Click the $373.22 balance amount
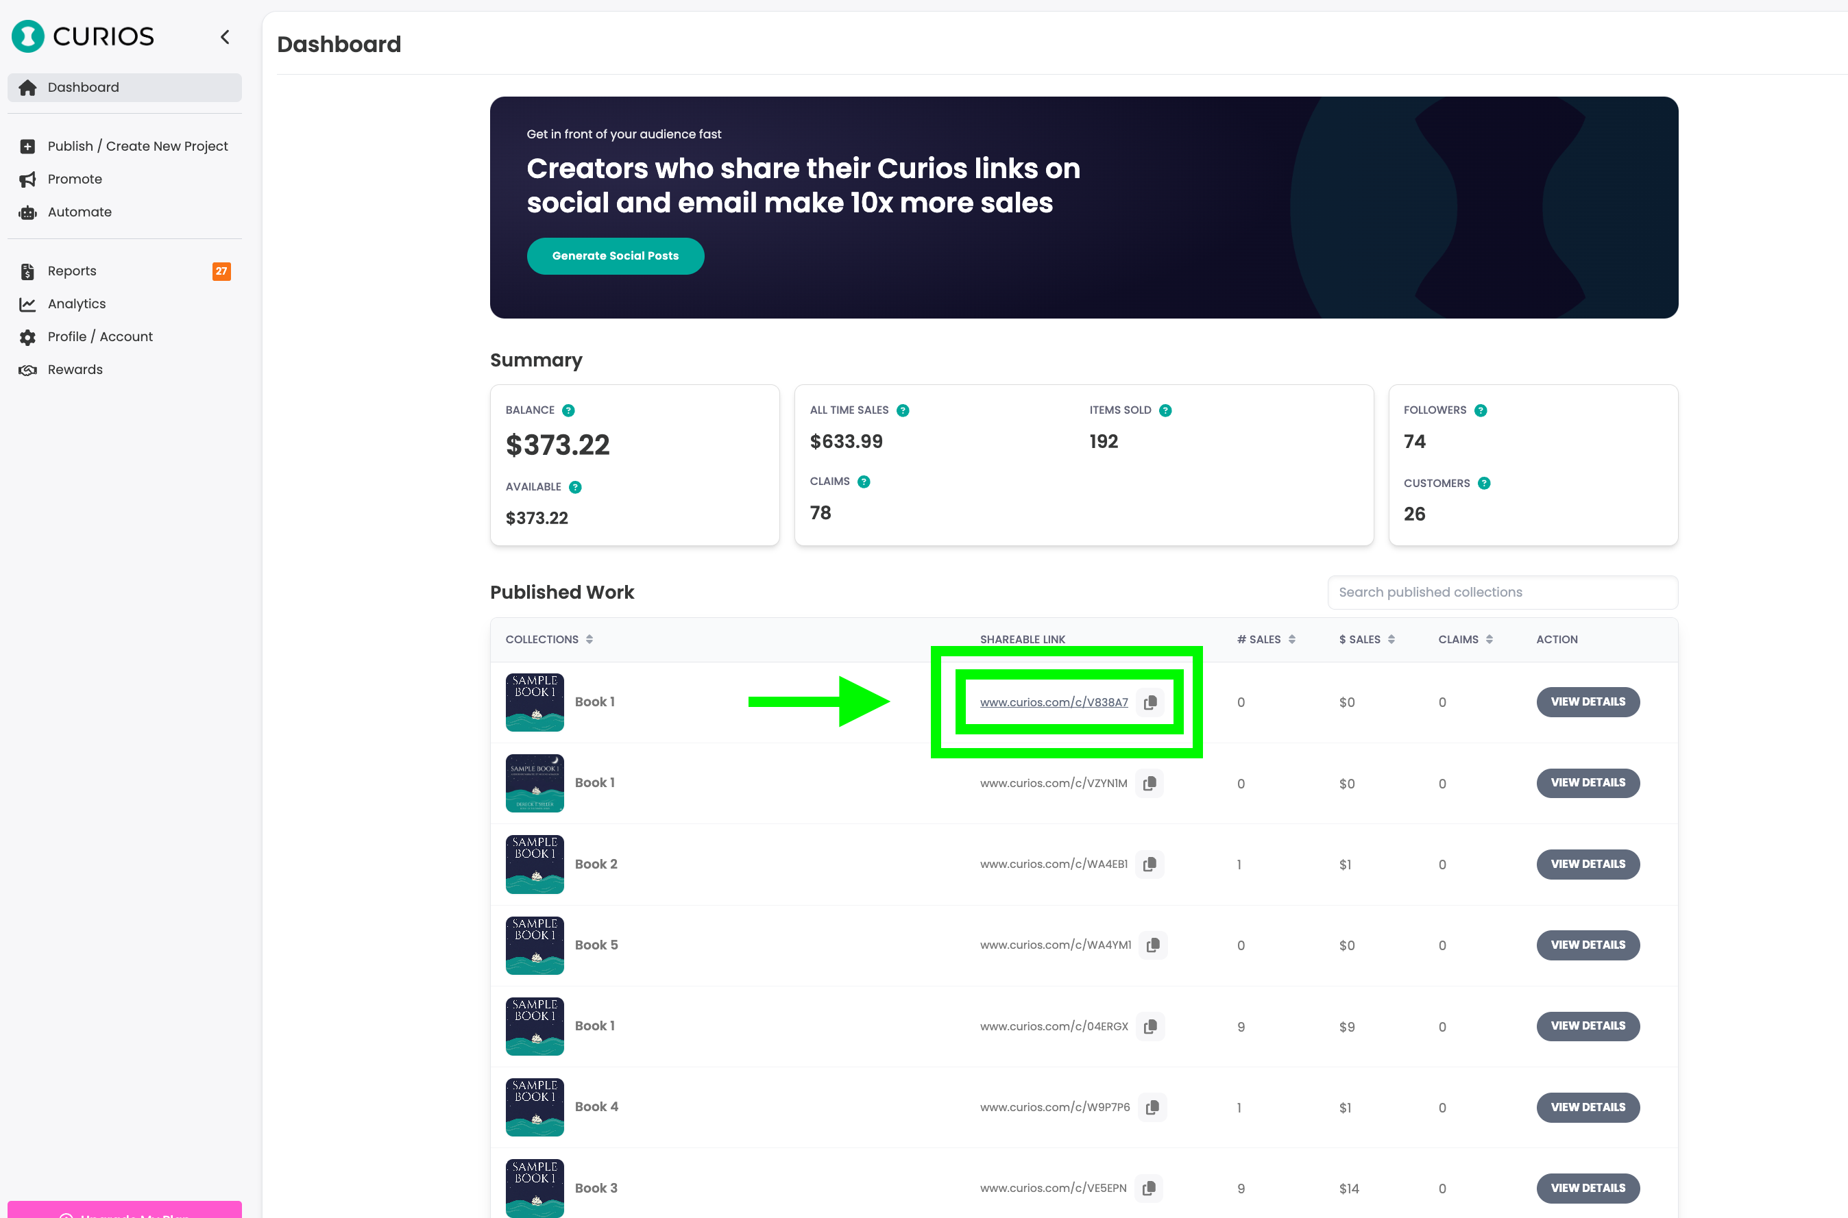Image resolution: width=1848 pixels, height=1218 pixels. (558, 445)
